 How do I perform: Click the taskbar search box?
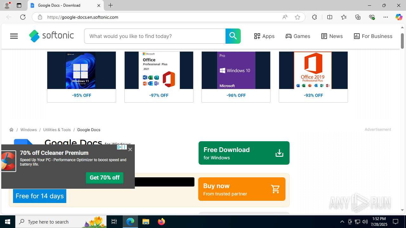(61, 222)
